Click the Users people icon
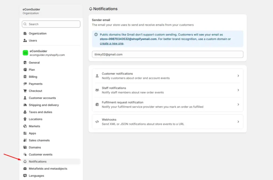 coord(25,40)
